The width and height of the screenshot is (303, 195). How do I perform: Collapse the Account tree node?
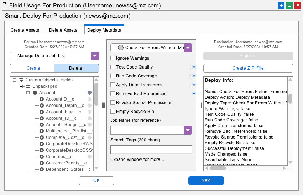(28, 93)
